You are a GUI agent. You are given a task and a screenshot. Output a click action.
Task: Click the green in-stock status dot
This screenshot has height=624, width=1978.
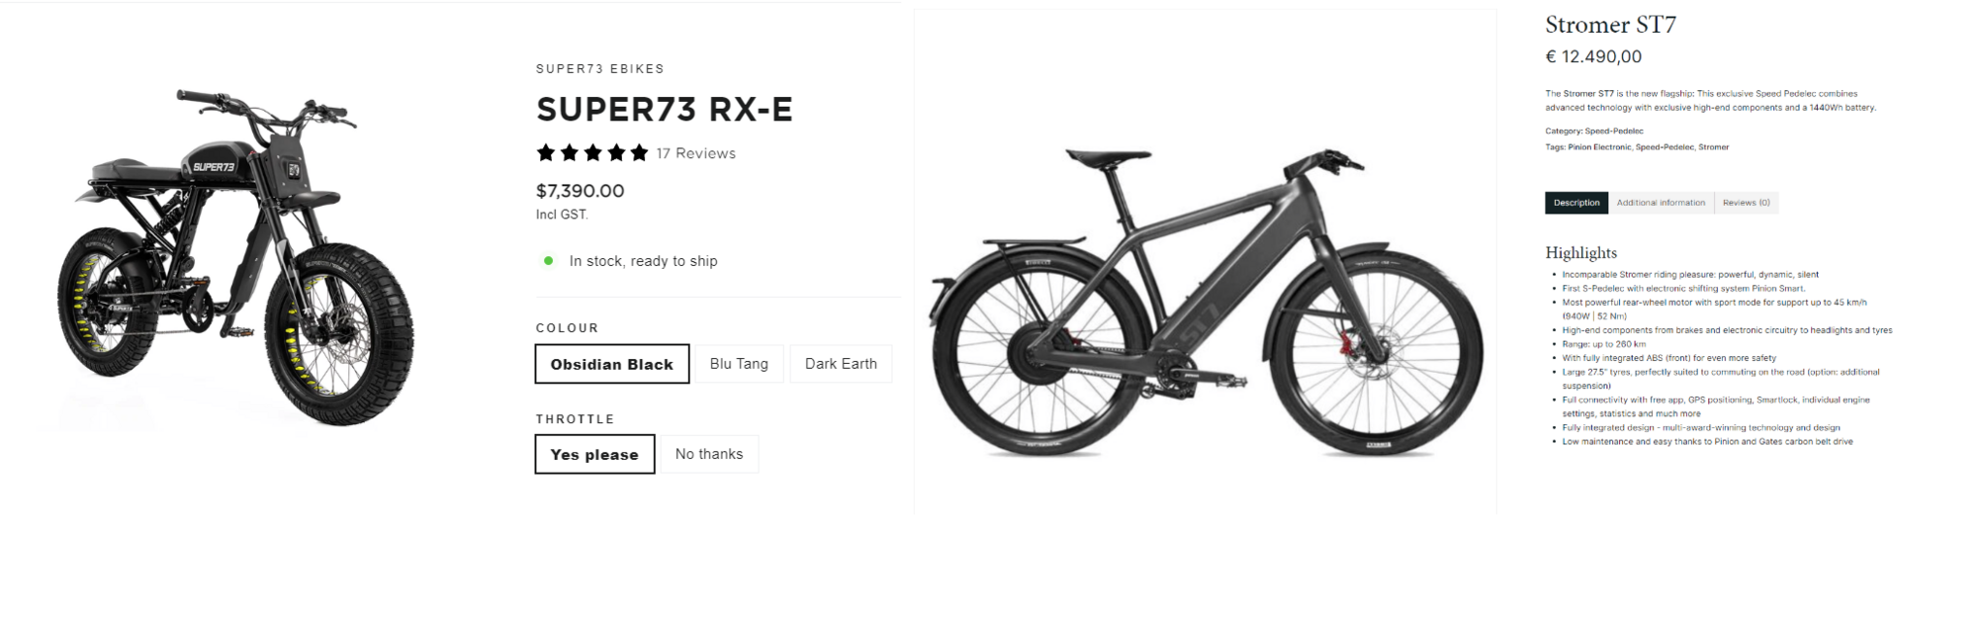[548, 261]
